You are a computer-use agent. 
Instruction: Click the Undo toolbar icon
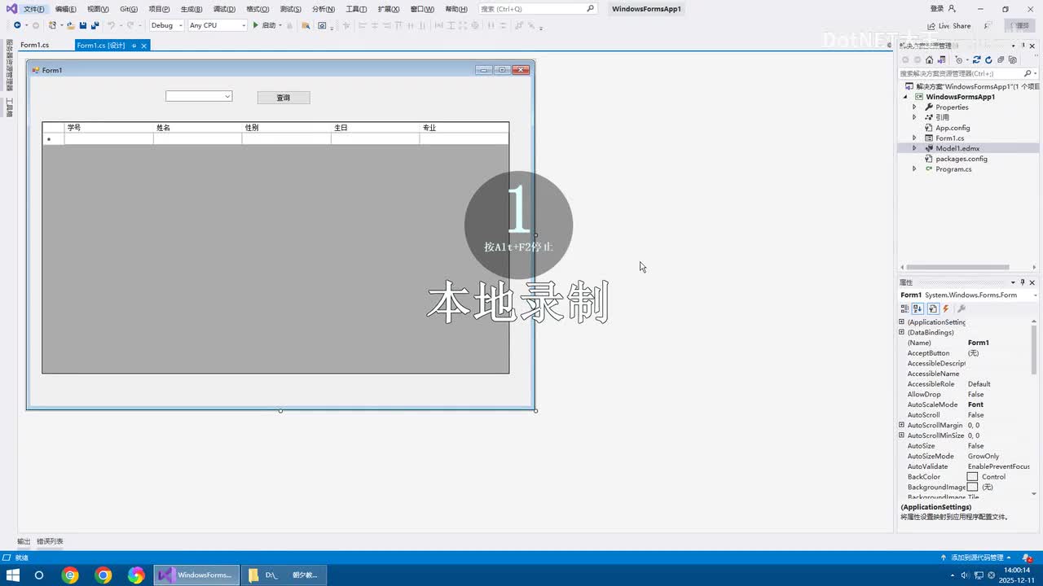pyautogui.click(x=111, y=25)
